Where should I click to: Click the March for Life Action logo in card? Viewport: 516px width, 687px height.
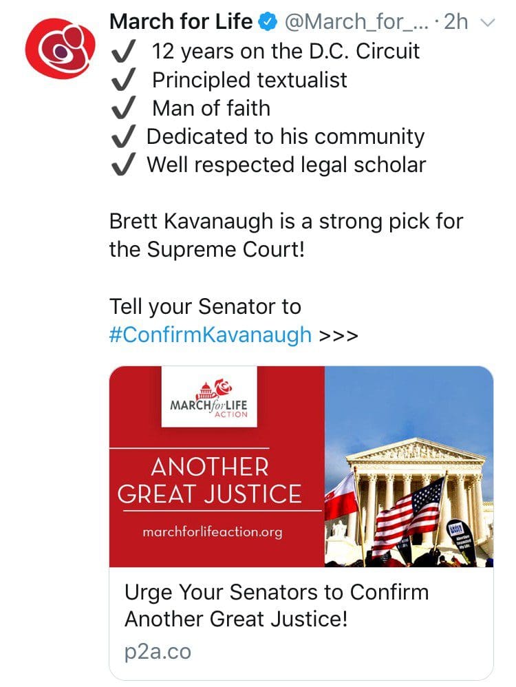tap(209, 397)
